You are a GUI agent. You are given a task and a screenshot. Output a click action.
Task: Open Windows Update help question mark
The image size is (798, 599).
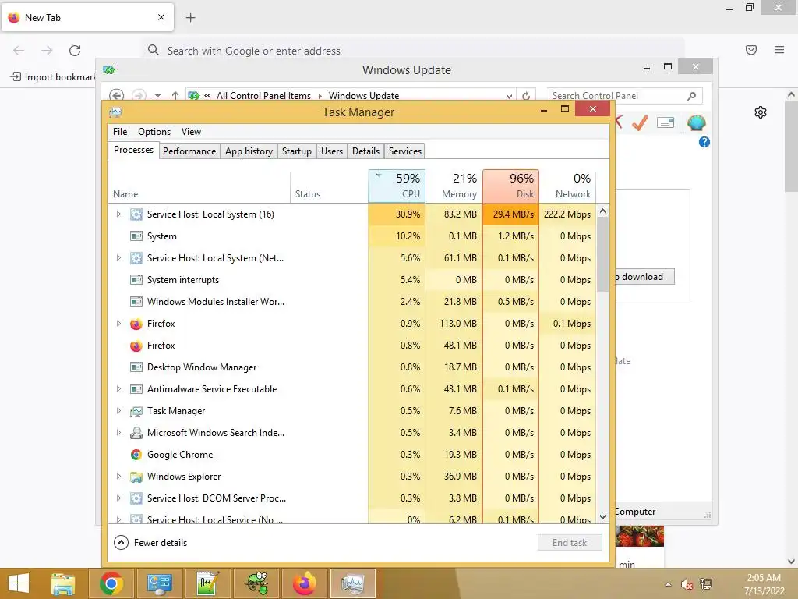[x=704, y=142]
